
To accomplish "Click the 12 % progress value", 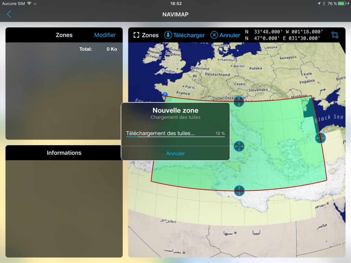I will 220,133.
